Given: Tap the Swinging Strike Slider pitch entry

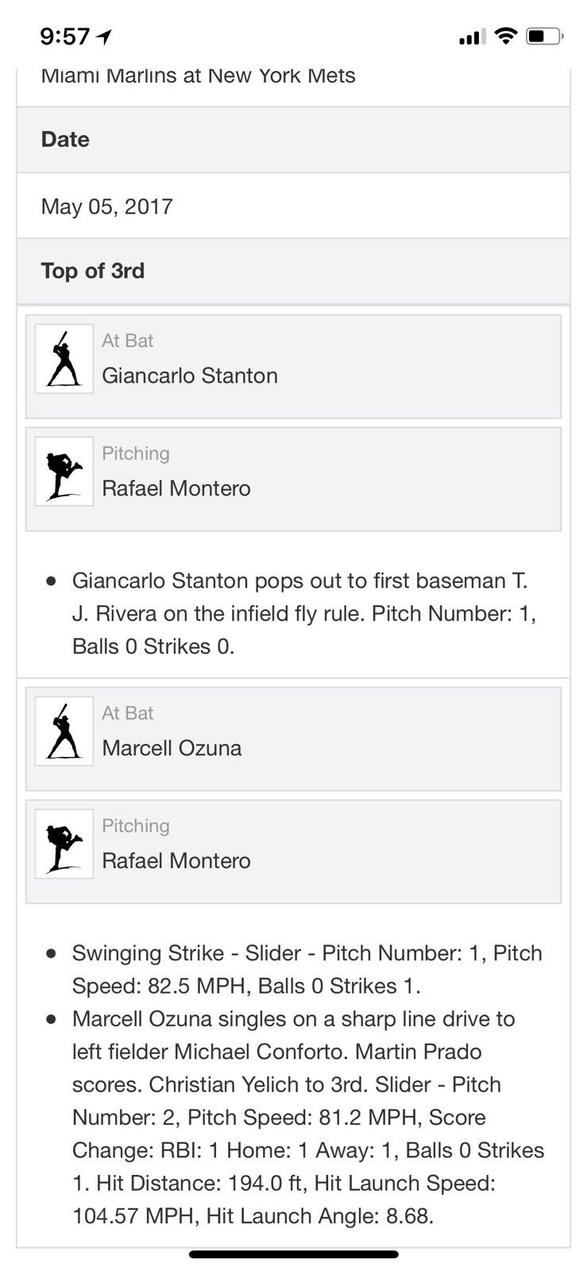Looking at the screenshot, I should [307, 969].
